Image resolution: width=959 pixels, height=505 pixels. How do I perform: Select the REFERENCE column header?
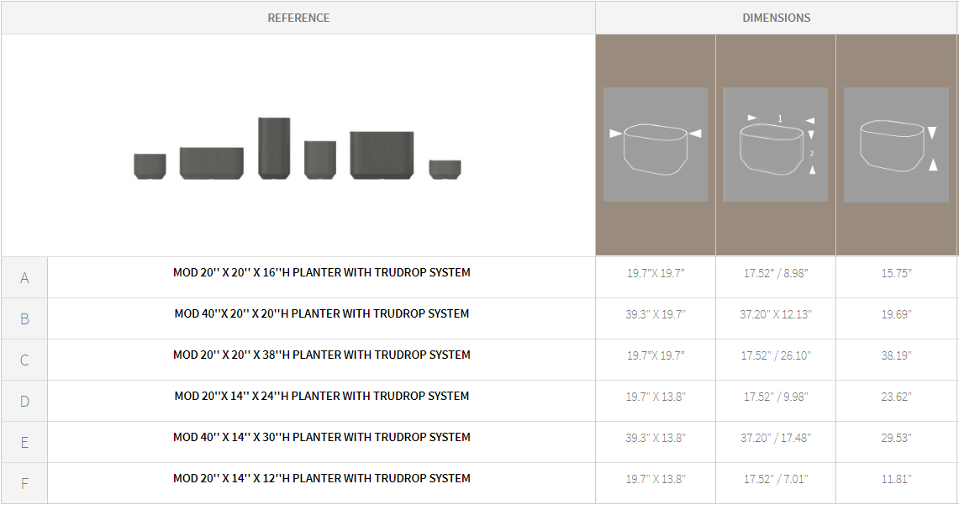(298, 18)
